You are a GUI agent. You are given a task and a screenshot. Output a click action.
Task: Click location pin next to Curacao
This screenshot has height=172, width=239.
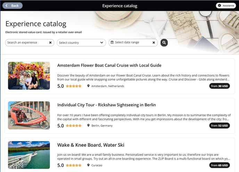pyautogui.click(x=88, y=165)
